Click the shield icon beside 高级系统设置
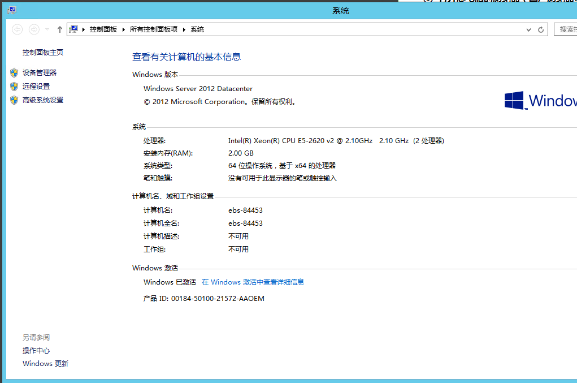577x383 pixels. coord(14,100)
